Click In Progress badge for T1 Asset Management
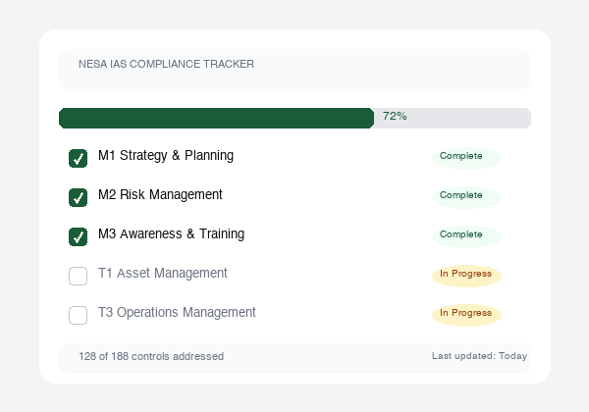 click(x=466, y=276)
